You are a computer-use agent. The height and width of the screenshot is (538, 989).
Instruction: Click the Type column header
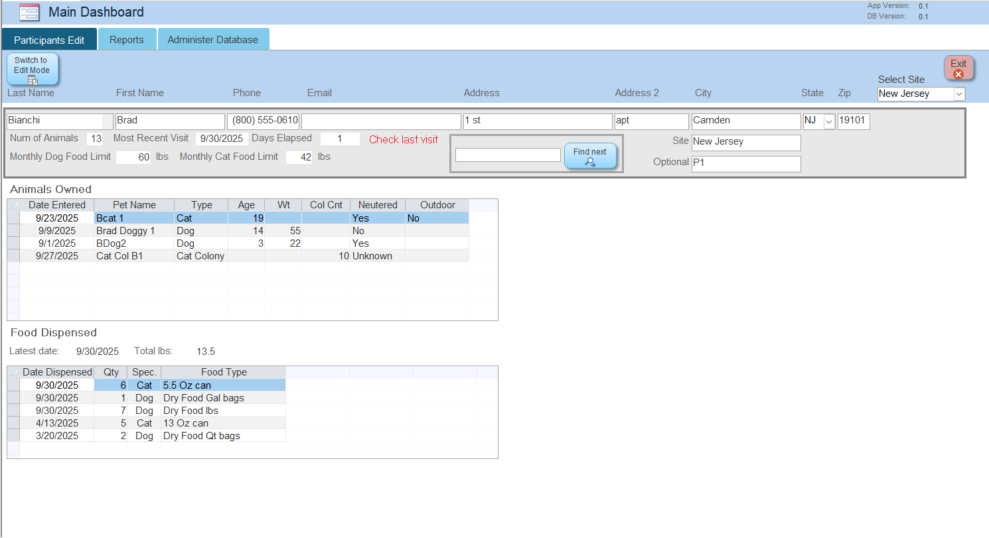click(201, 205)
